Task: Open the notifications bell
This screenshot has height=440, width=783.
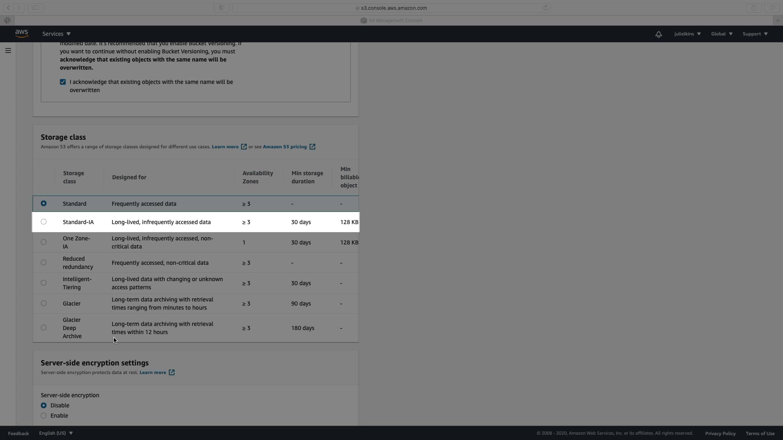Action: (658, 34)
